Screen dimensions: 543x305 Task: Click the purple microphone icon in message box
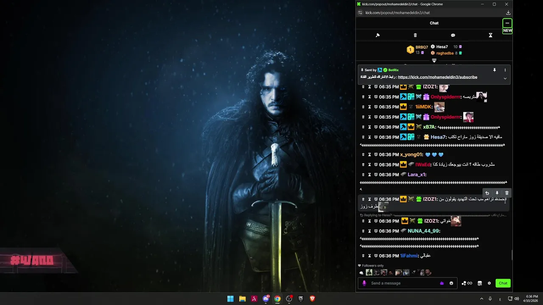tap(364, 283)
